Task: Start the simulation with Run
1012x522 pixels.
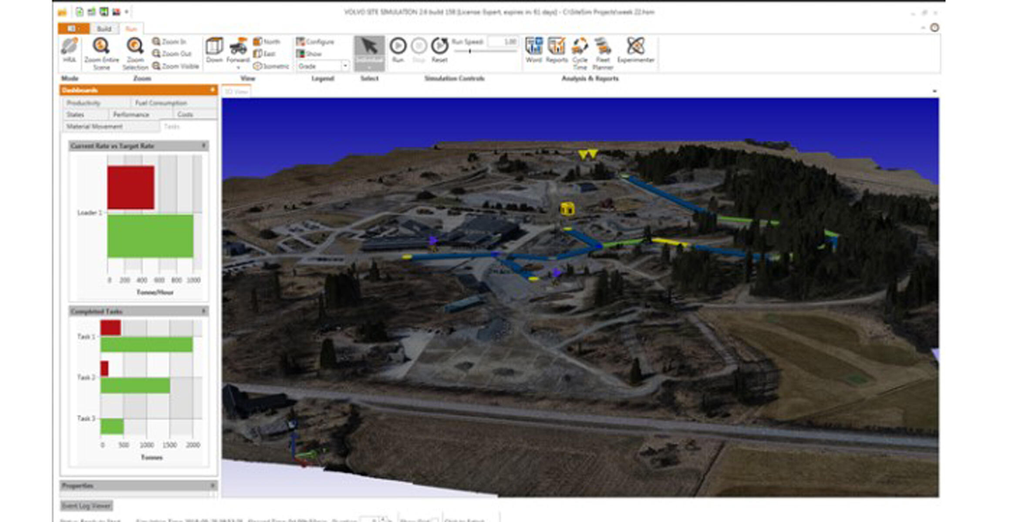Action: tap(398, 46)
